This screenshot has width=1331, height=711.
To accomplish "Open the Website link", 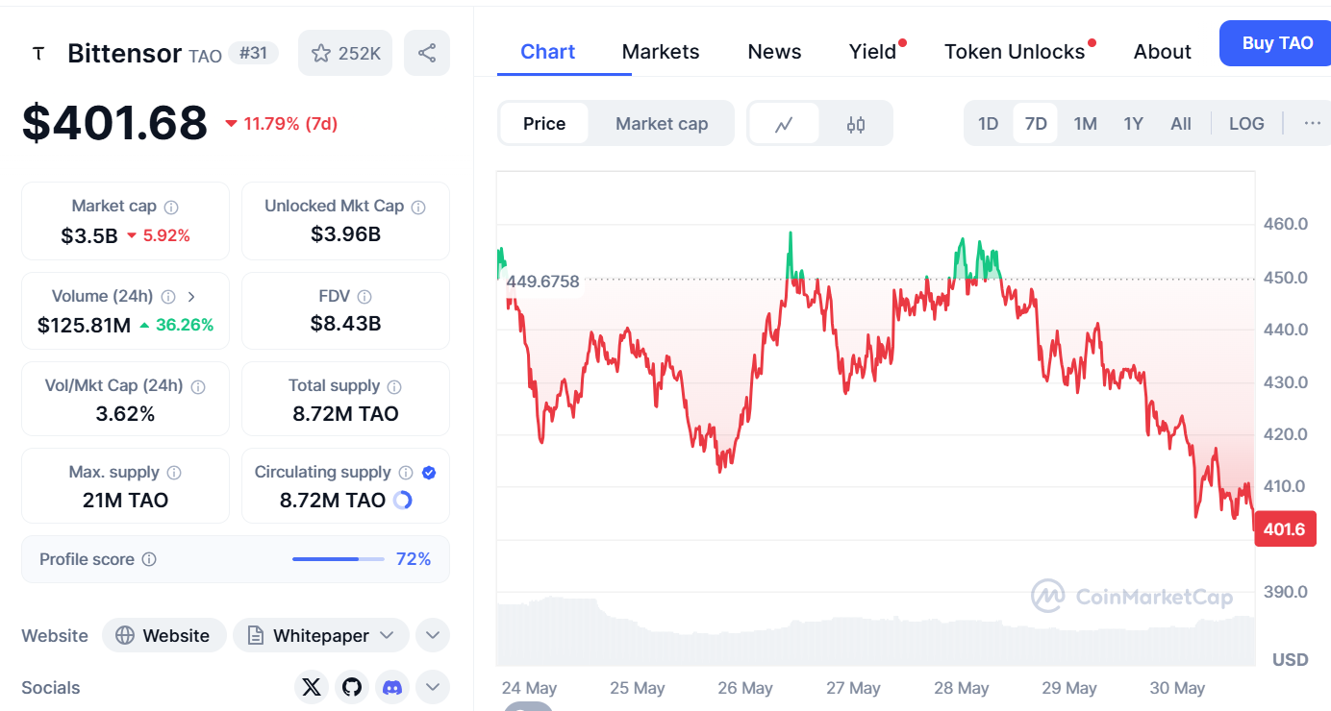I will click(163, 635).
